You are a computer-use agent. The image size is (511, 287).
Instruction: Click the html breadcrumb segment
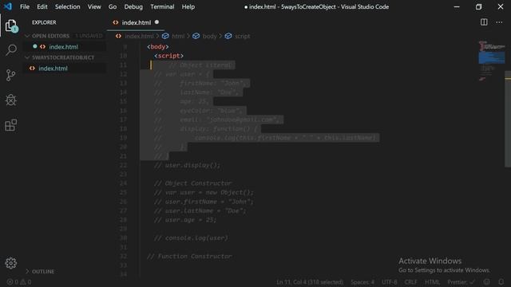tap(178, 36)
